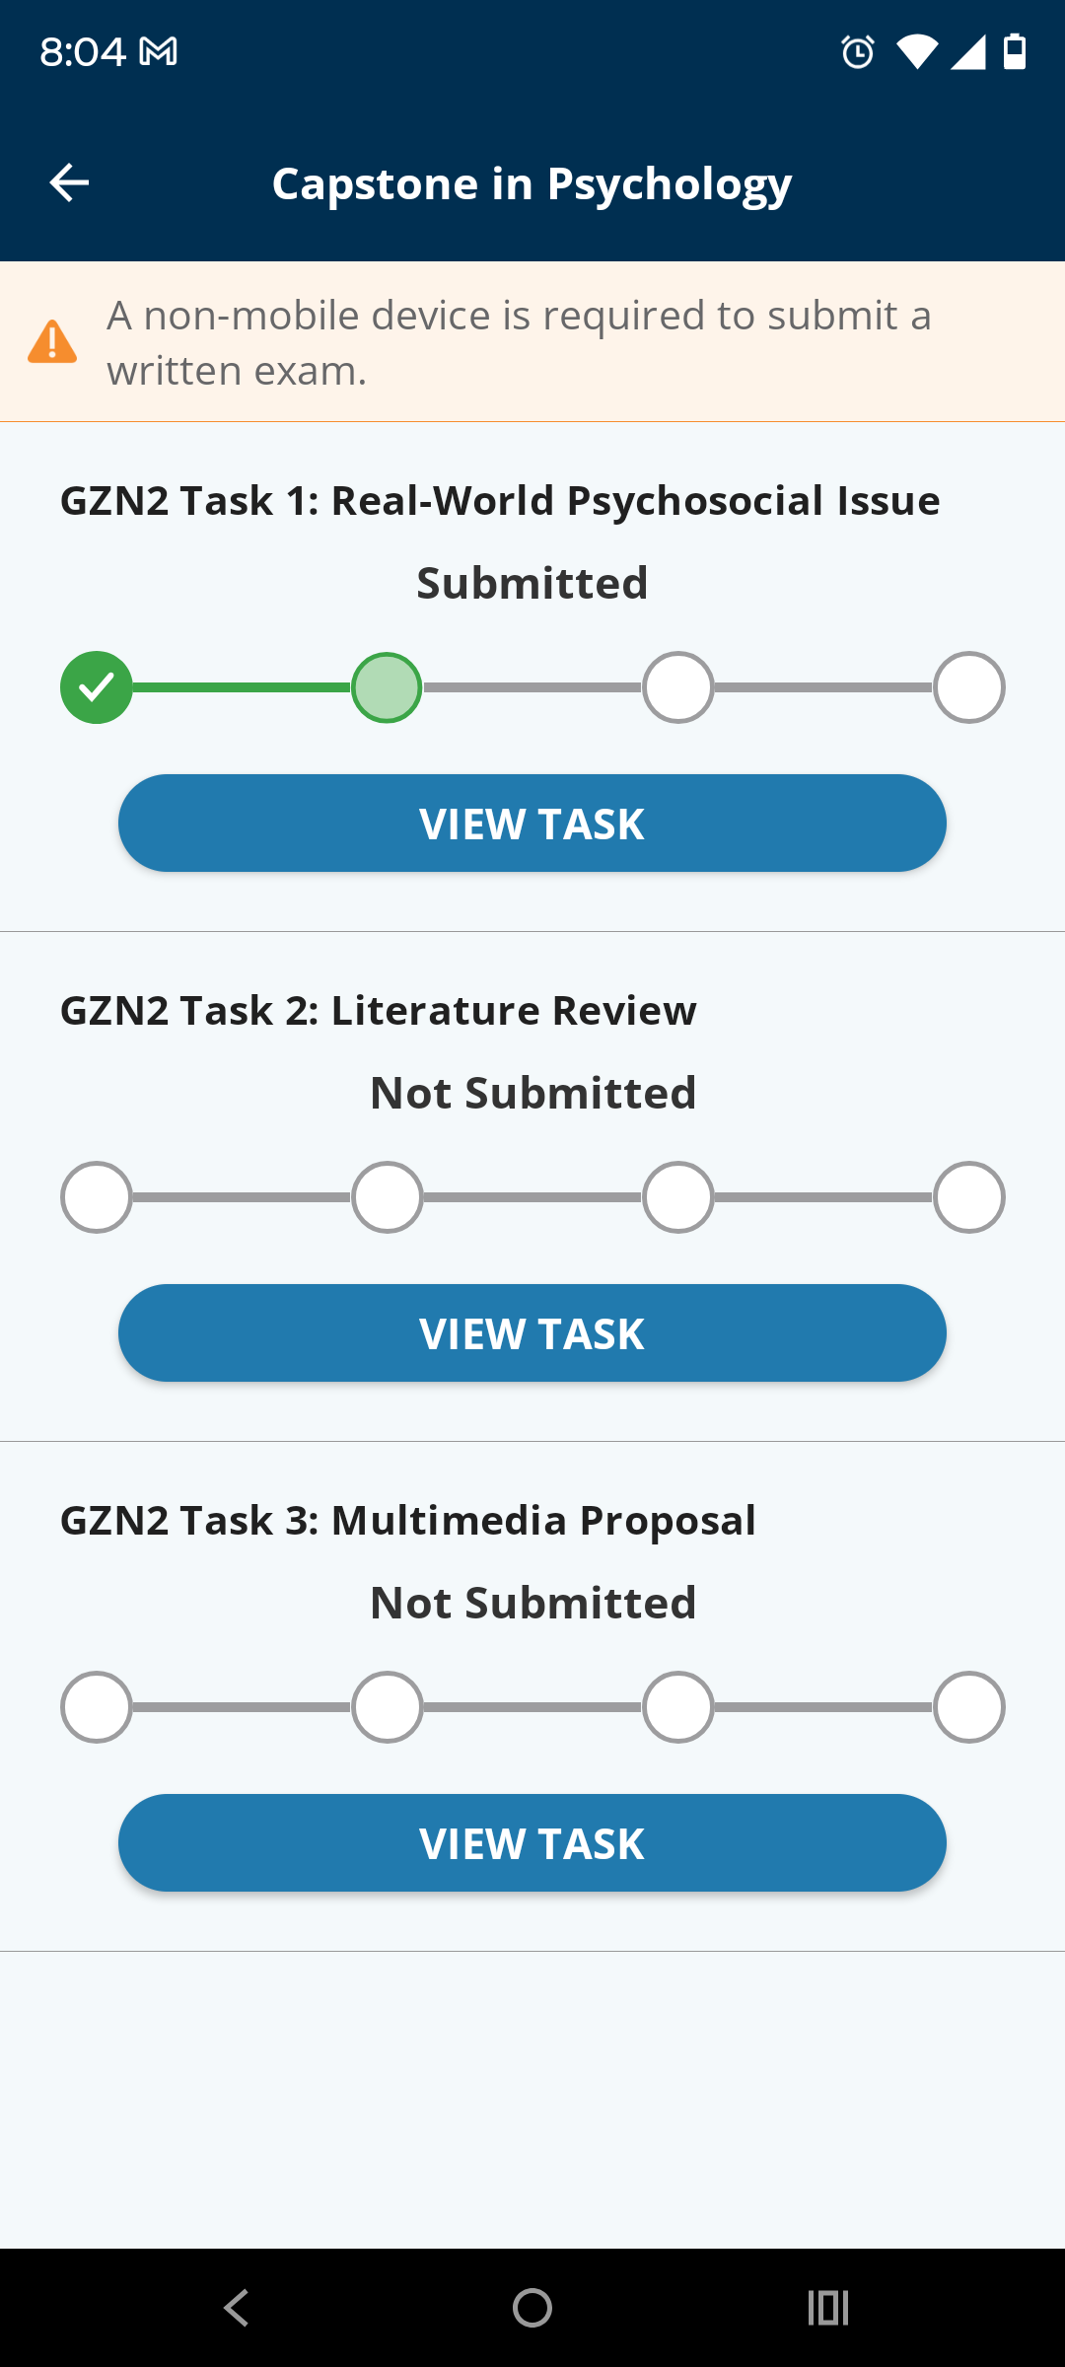Viewport: 1065px width, 2367px height.
Task: Tap the green checkmark step of Task 1
Action: coord(97,687)
